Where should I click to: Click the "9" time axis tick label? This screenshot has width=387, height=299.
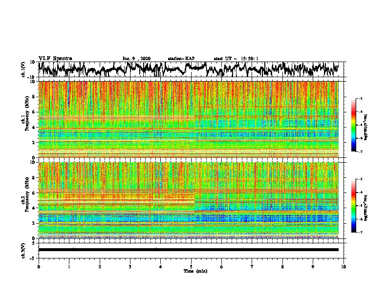pyautogui.click(x=313, y=267)
